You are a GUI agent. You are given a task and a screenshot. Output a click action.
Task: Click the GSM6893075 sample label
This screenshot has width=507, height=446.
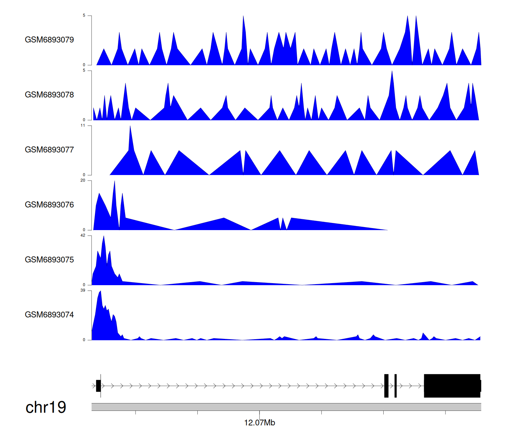49,260
